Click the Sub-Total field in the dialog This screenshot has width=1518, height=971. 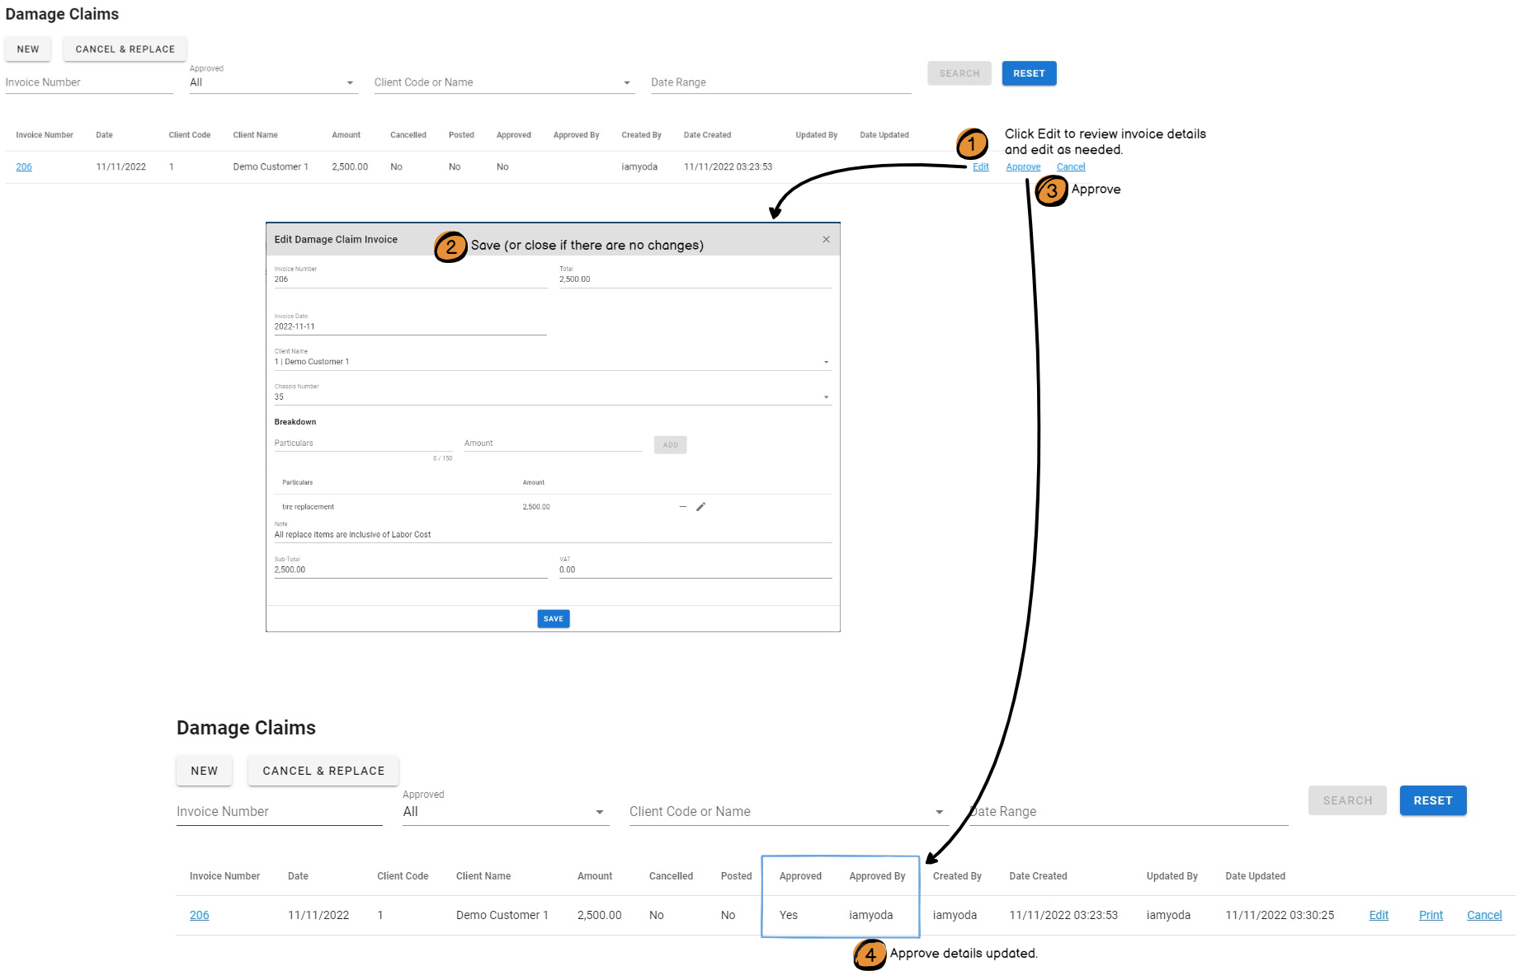pyautogui.click(x=410, y=570)
